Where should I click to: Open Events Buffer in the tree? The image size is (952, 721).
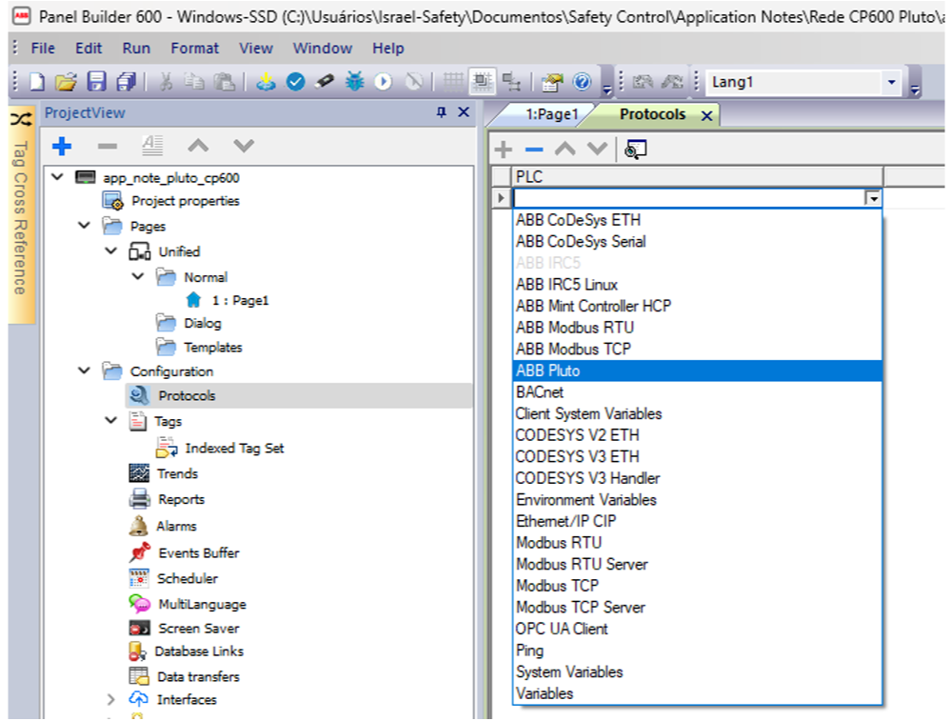199,552
